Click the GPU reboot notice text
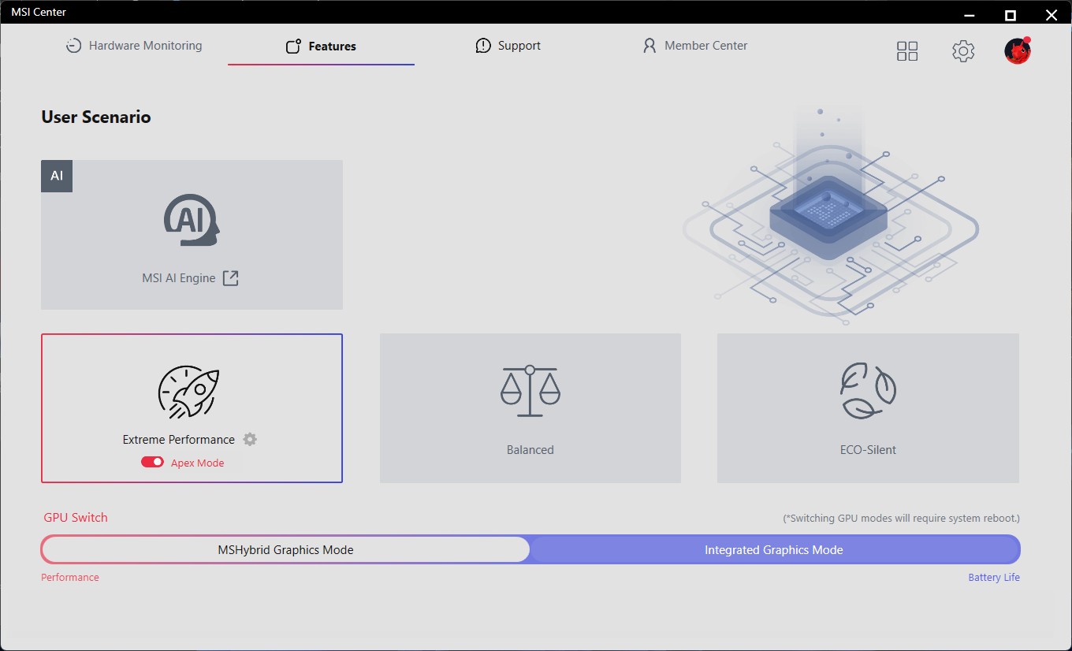 tap(901, 519)
